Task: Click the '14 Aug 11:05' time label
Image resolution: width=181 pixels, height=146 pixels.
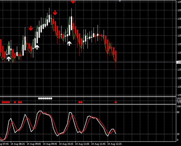Action: (82, 144)
